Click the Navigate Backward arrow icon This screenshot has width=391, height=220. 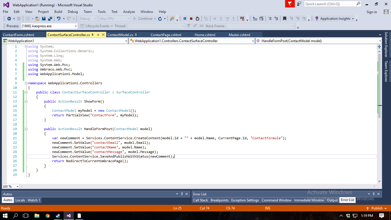[9, 19]
